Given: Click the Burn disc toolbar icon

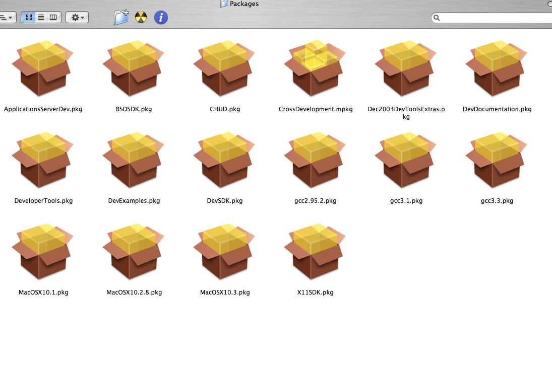Looking at the screenshot, I should (x=141, y=17).
